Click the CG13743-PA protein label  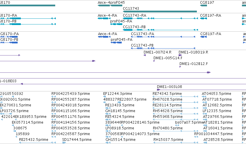click(x=143, y=34)
